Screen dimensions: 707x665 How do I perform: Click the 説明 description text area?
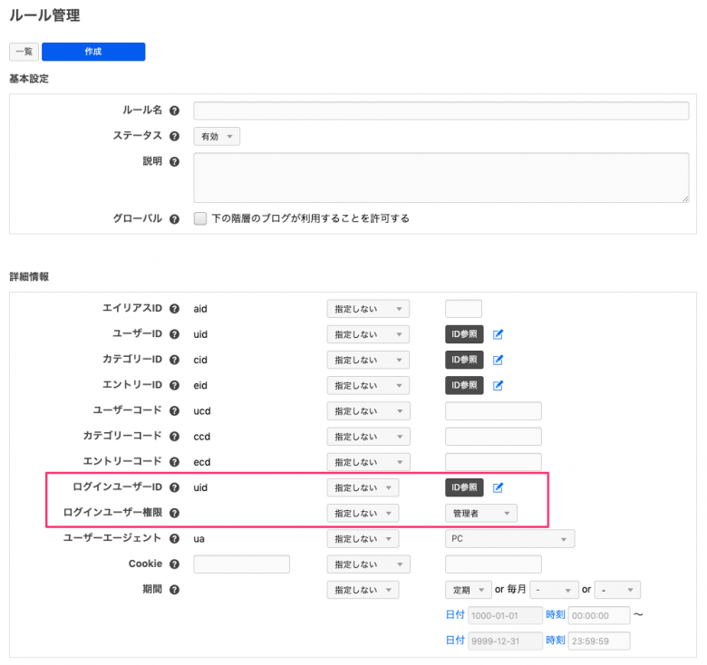[x=441, y=177]
